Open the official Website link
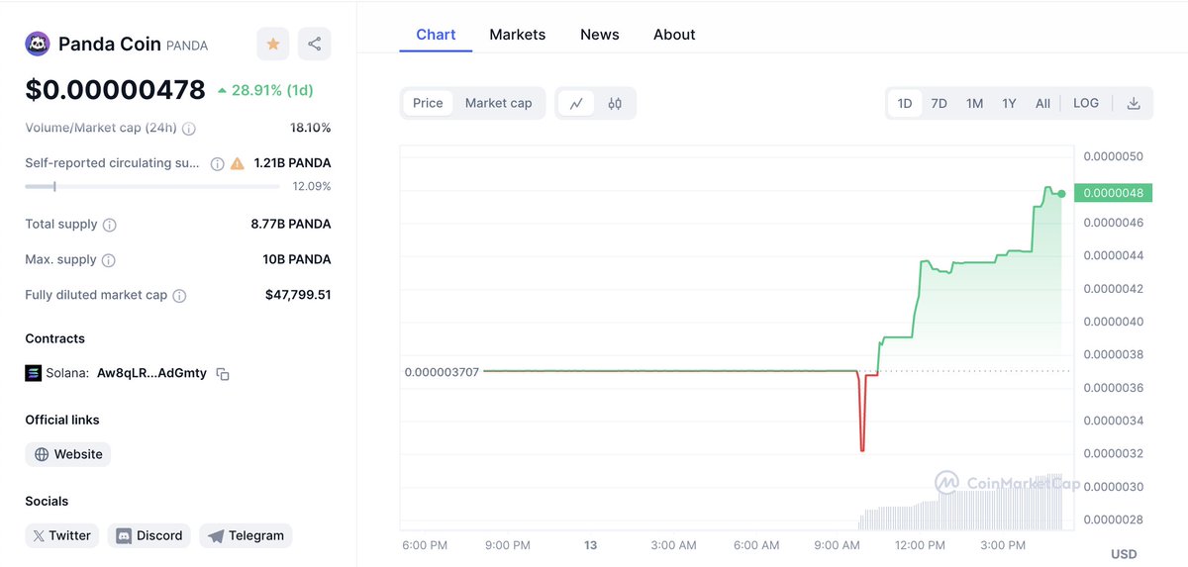The height and width of the screenshot is (567, 1188). coord(68,454)
